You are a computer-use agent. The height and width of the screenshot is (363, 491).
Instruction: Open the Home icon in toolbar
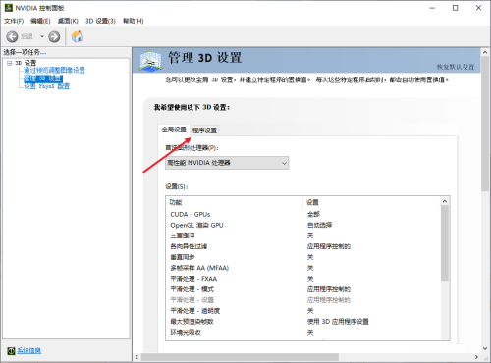tap(78, 36)
